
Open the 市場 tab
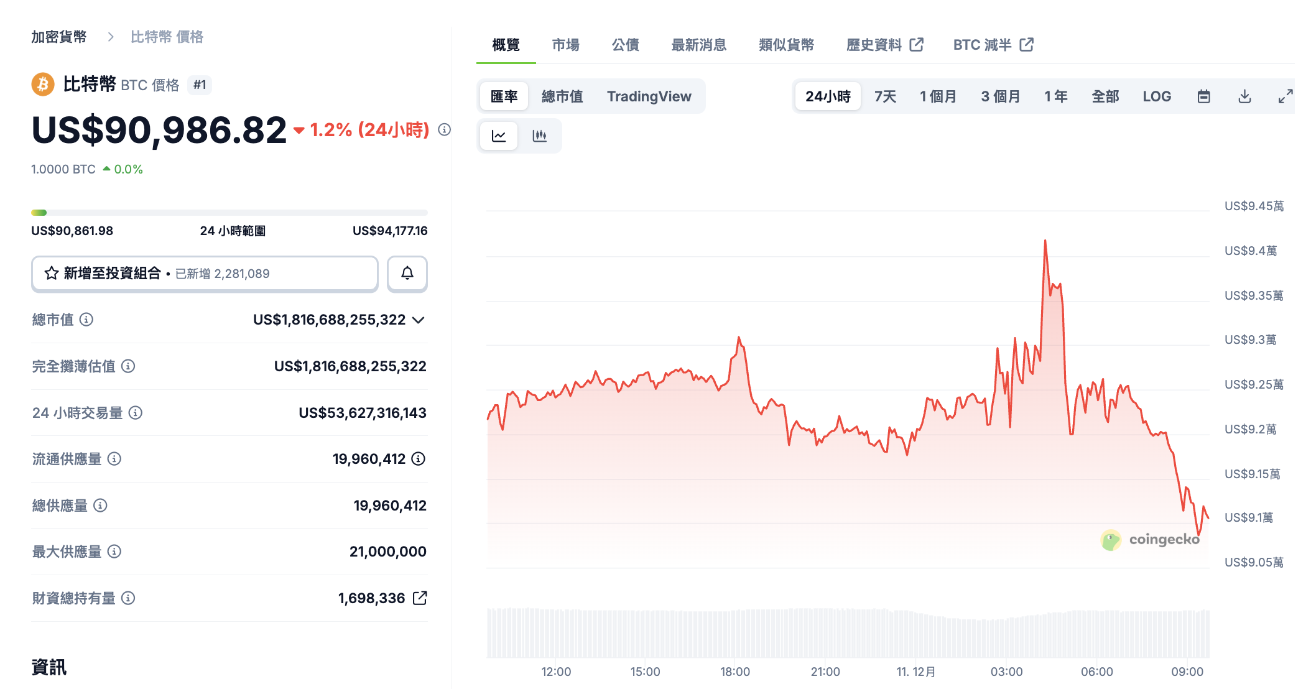click(565, 45)
